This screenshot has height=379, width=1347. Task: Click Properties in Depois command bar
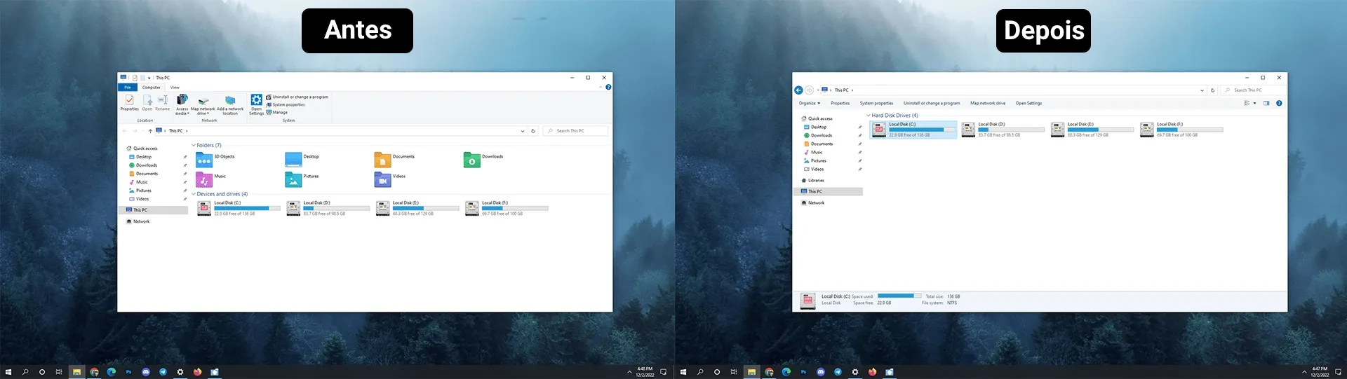coord(840,103)
